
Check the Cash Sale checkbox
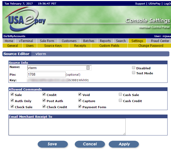(x=120, y=94)
